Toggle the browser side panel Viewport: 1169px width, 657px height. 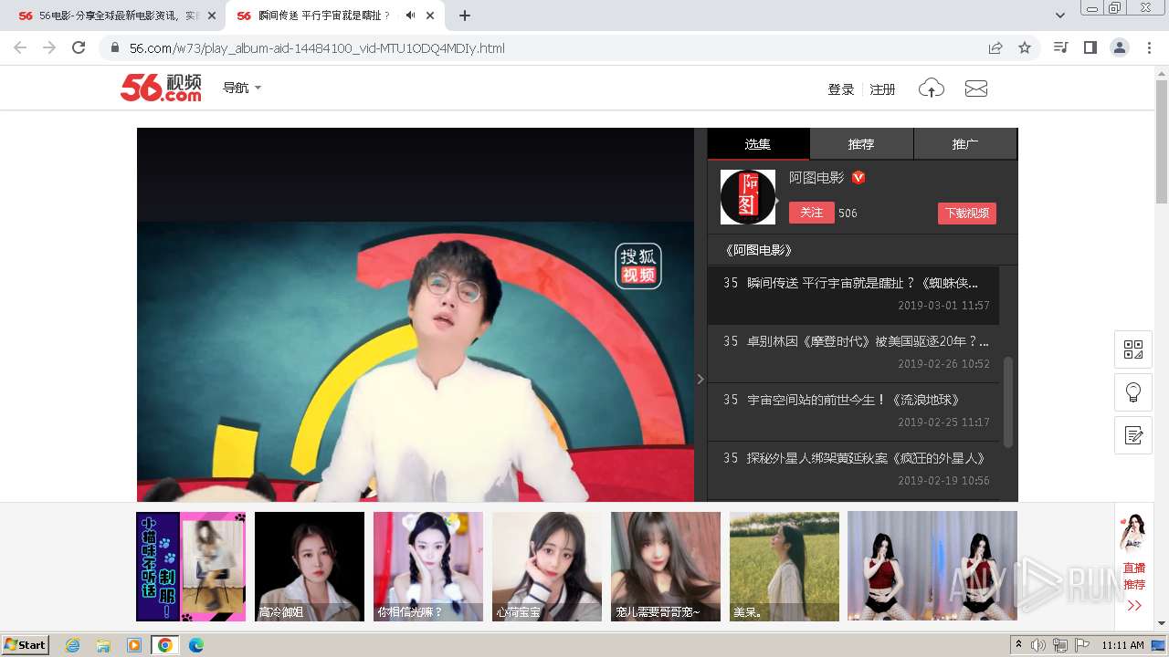coord(1090,47)
